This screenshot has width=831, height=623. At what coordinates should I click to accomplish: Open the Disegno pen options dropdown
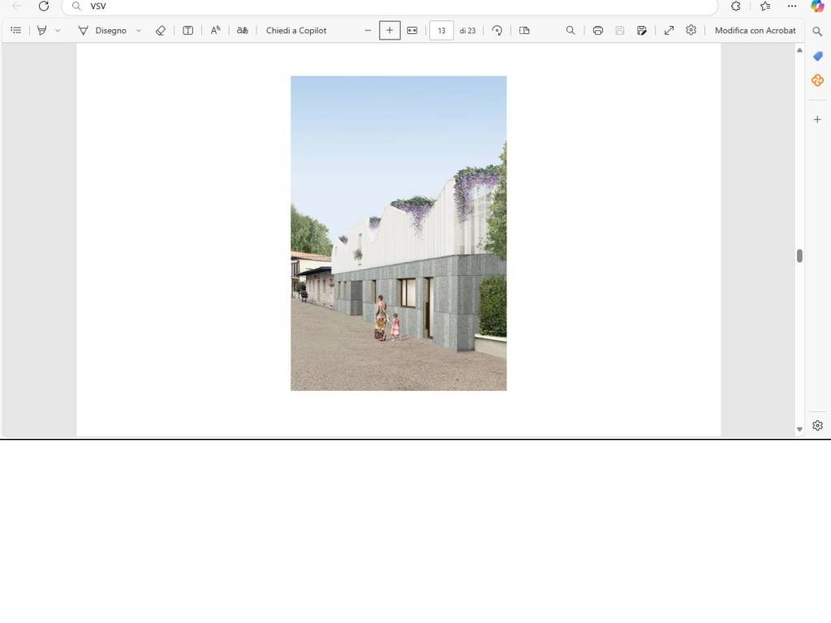[139, 31]
